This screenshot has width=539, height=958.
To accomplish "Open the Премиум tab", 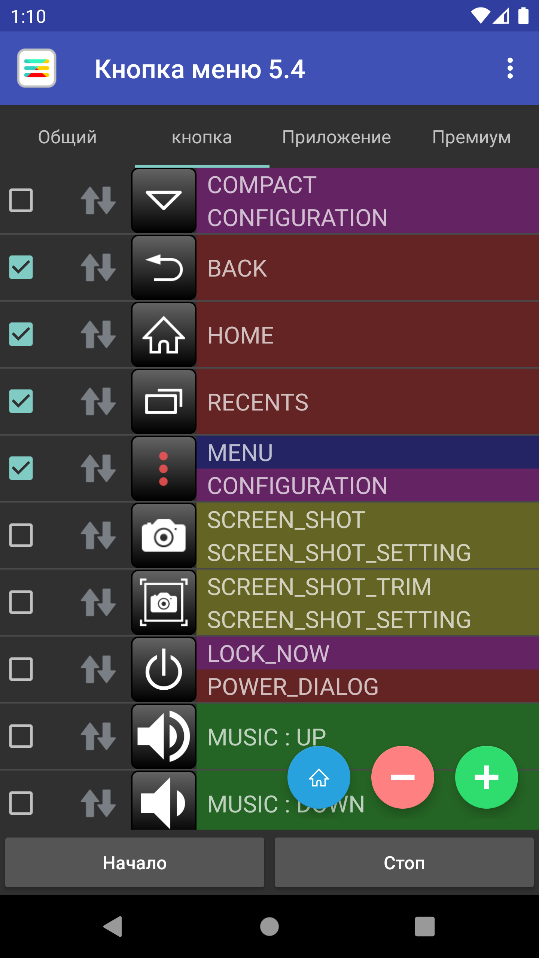I will (472, 137).
